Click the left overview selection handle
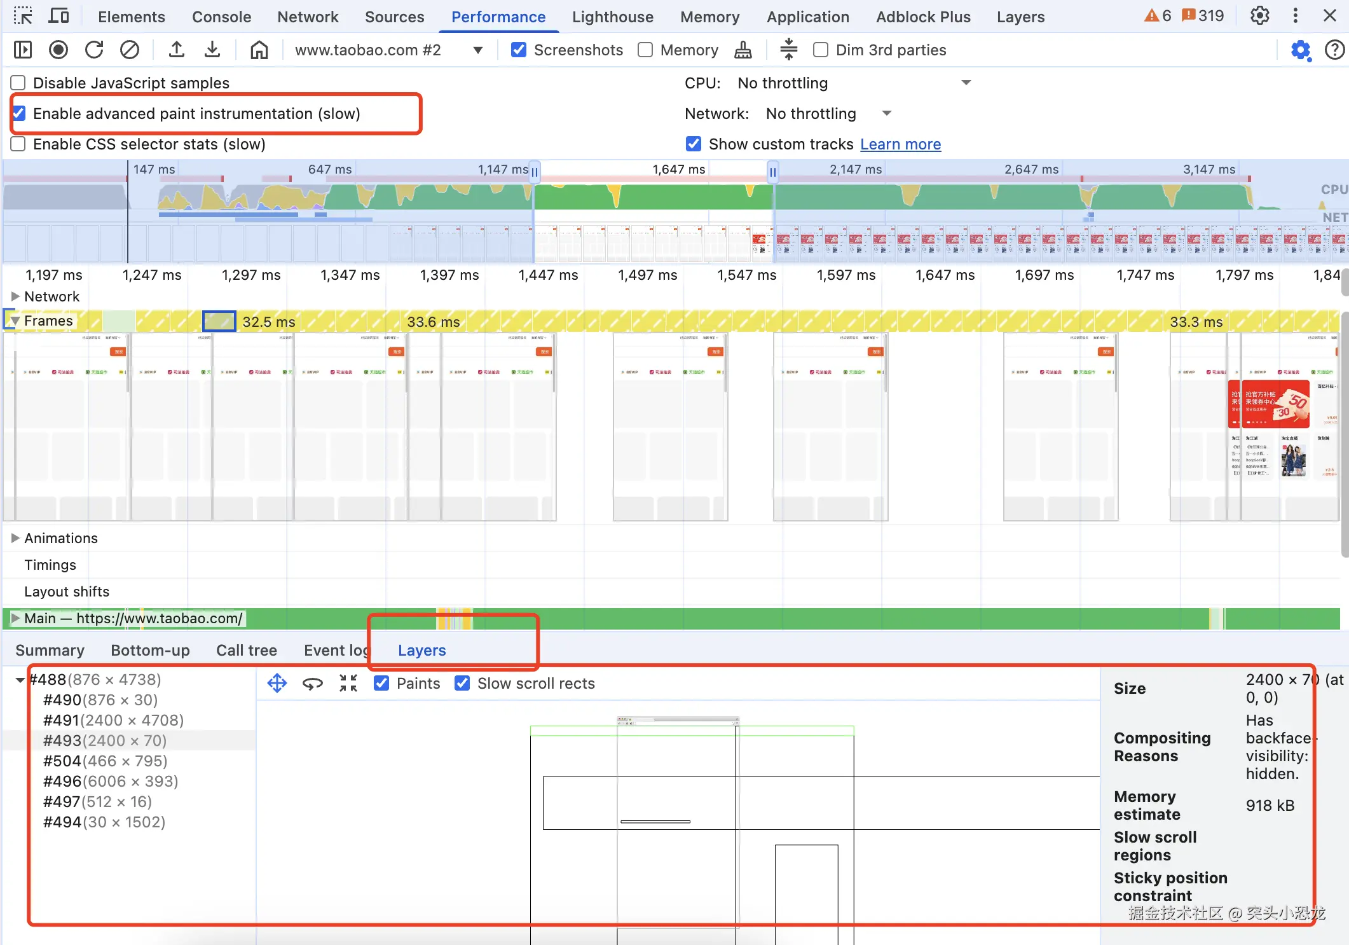Screen dimensions: 1349x945 coord(535,172)
